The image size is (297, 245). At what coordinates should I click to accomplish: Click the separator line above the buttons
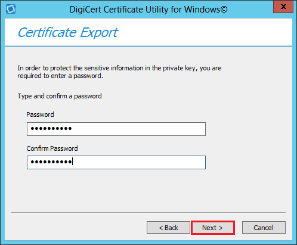coord(148,212)
